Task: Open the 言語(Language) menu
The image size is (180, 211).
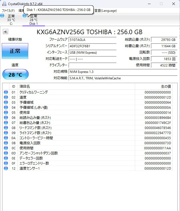Action: tap(105, 11)
